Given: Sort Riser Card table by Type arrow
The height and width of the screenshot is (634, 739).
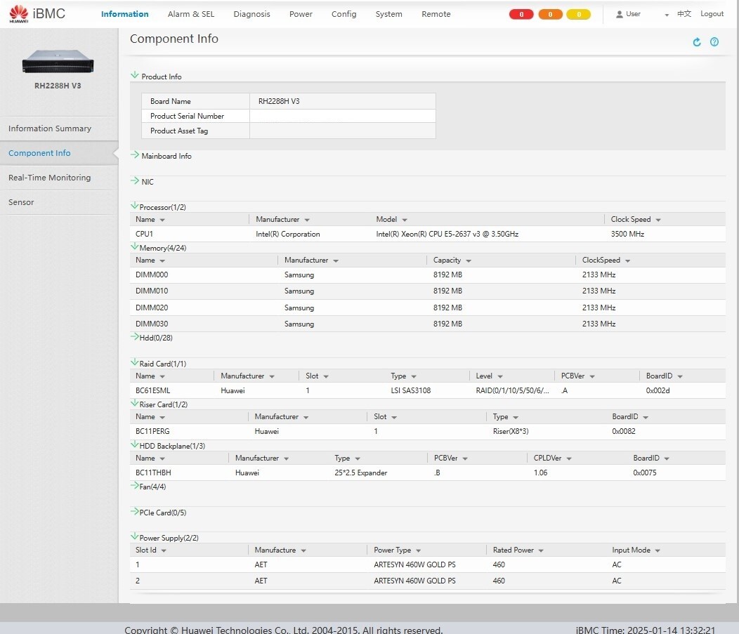Looking at the screenshot, I should [516, 418].
